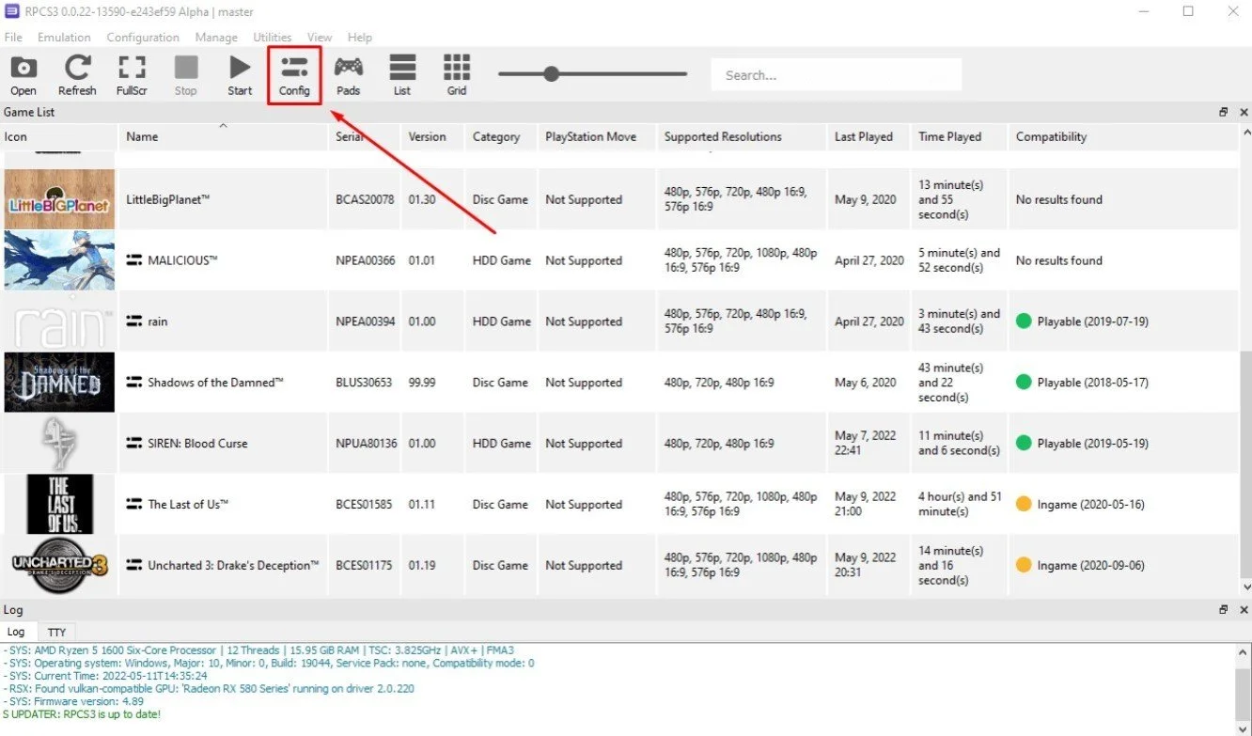Image resolution: width=1252 pixels, height=736 pixels.
Task: Sort games by Compatibility column
Action: (1123, 136)
